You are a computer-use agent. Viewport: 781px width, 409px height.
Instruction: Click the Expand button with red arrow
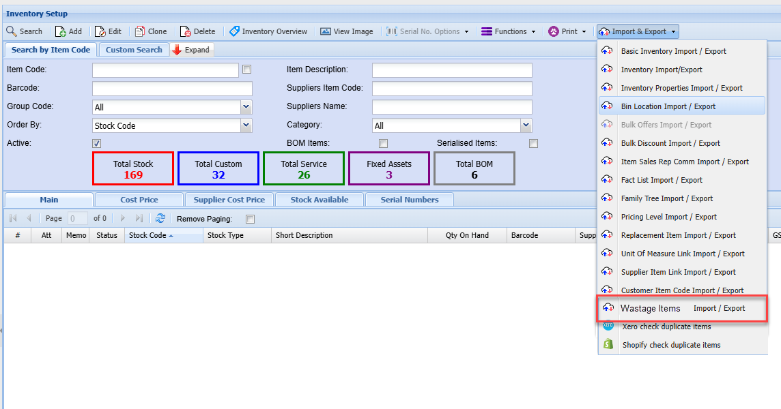192,50
